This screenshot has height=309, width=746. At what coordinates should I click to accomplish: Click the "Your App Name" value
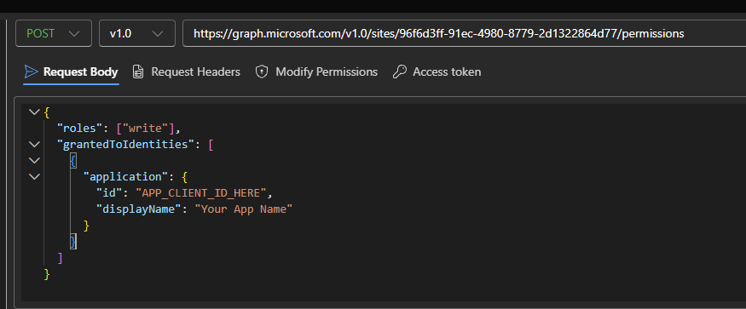pyautogui.click(x=243, y=209)
